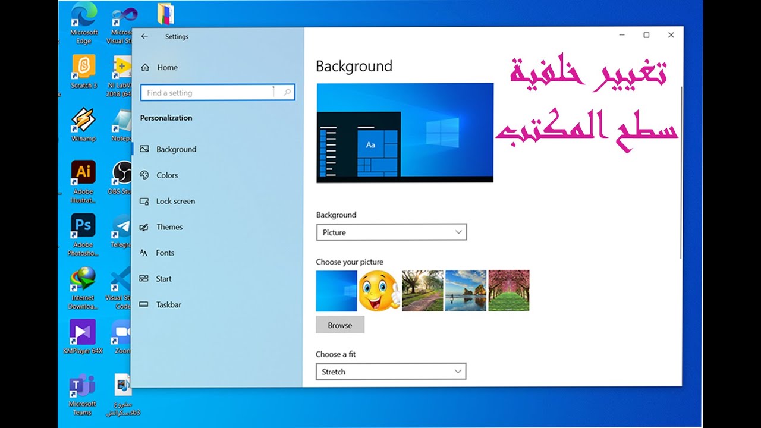Launch Scratch 3 desktop shortcut
This screenshot has height=428, width=761.
[x=83, y=71]
